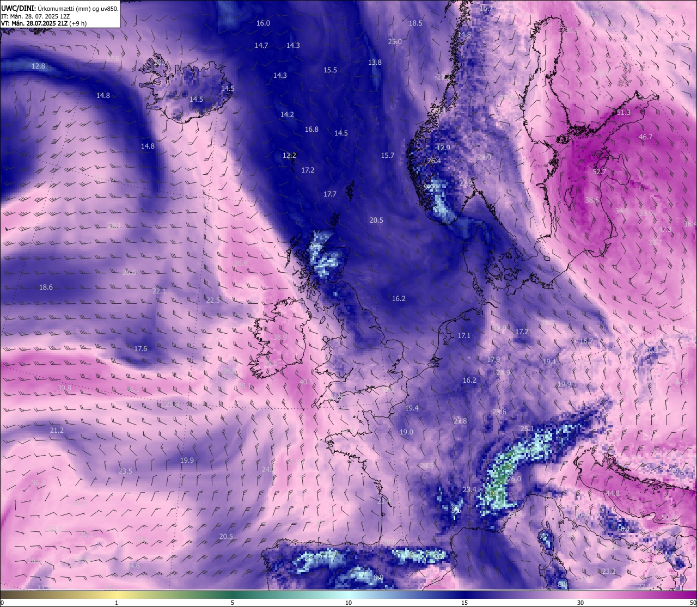
Task: Select the 13.8 map value
Action: (x=375, y=62)
